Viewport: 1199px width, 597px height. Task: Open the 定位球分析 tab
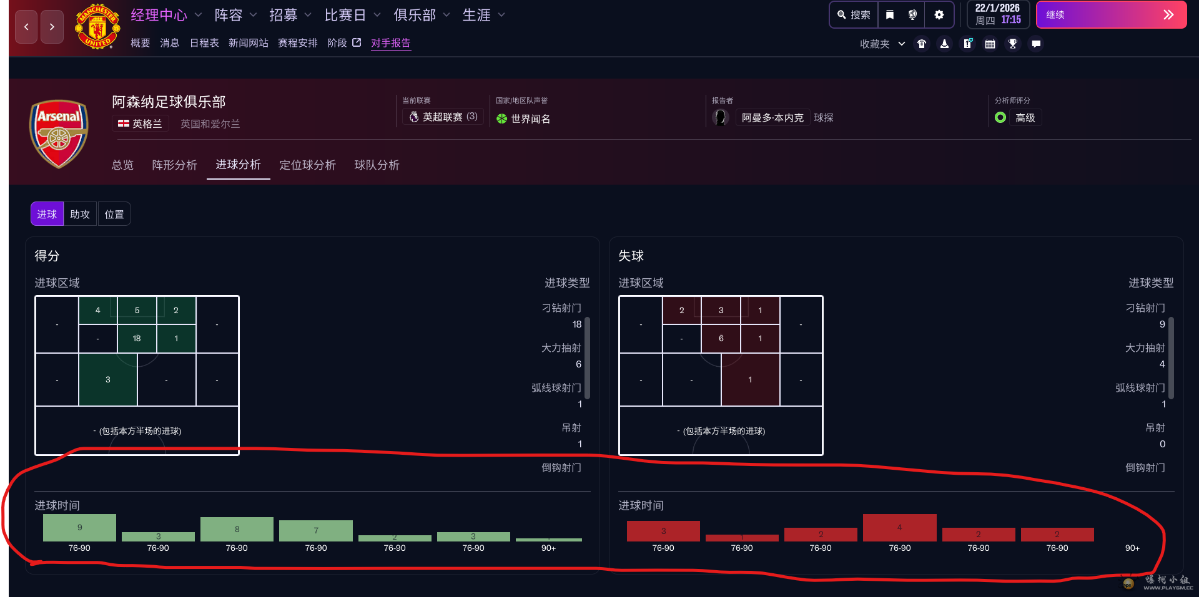[307, 165]
